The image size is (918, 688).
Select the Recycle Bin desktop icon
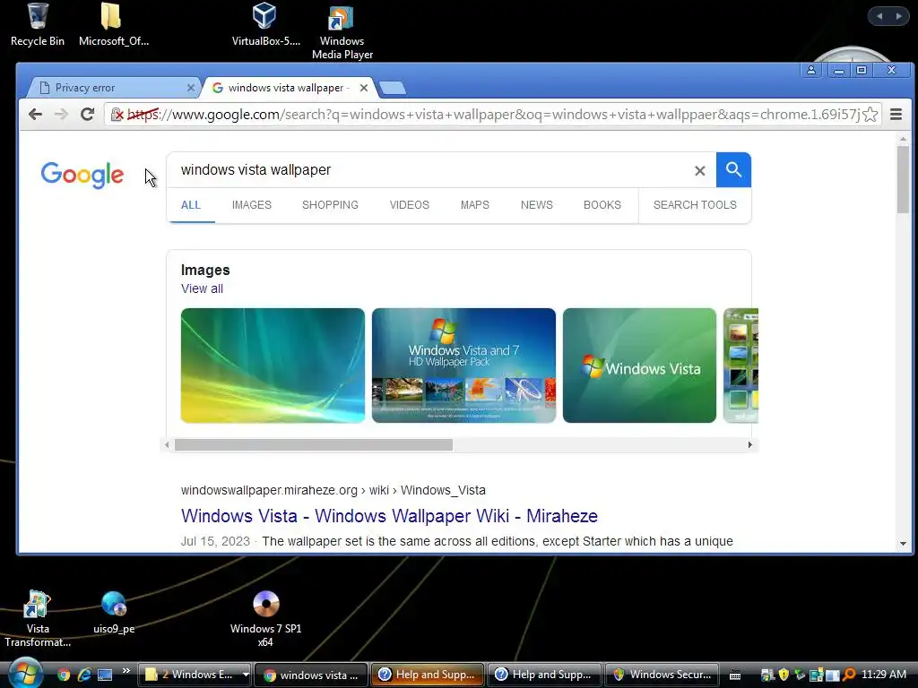[38, 24]
